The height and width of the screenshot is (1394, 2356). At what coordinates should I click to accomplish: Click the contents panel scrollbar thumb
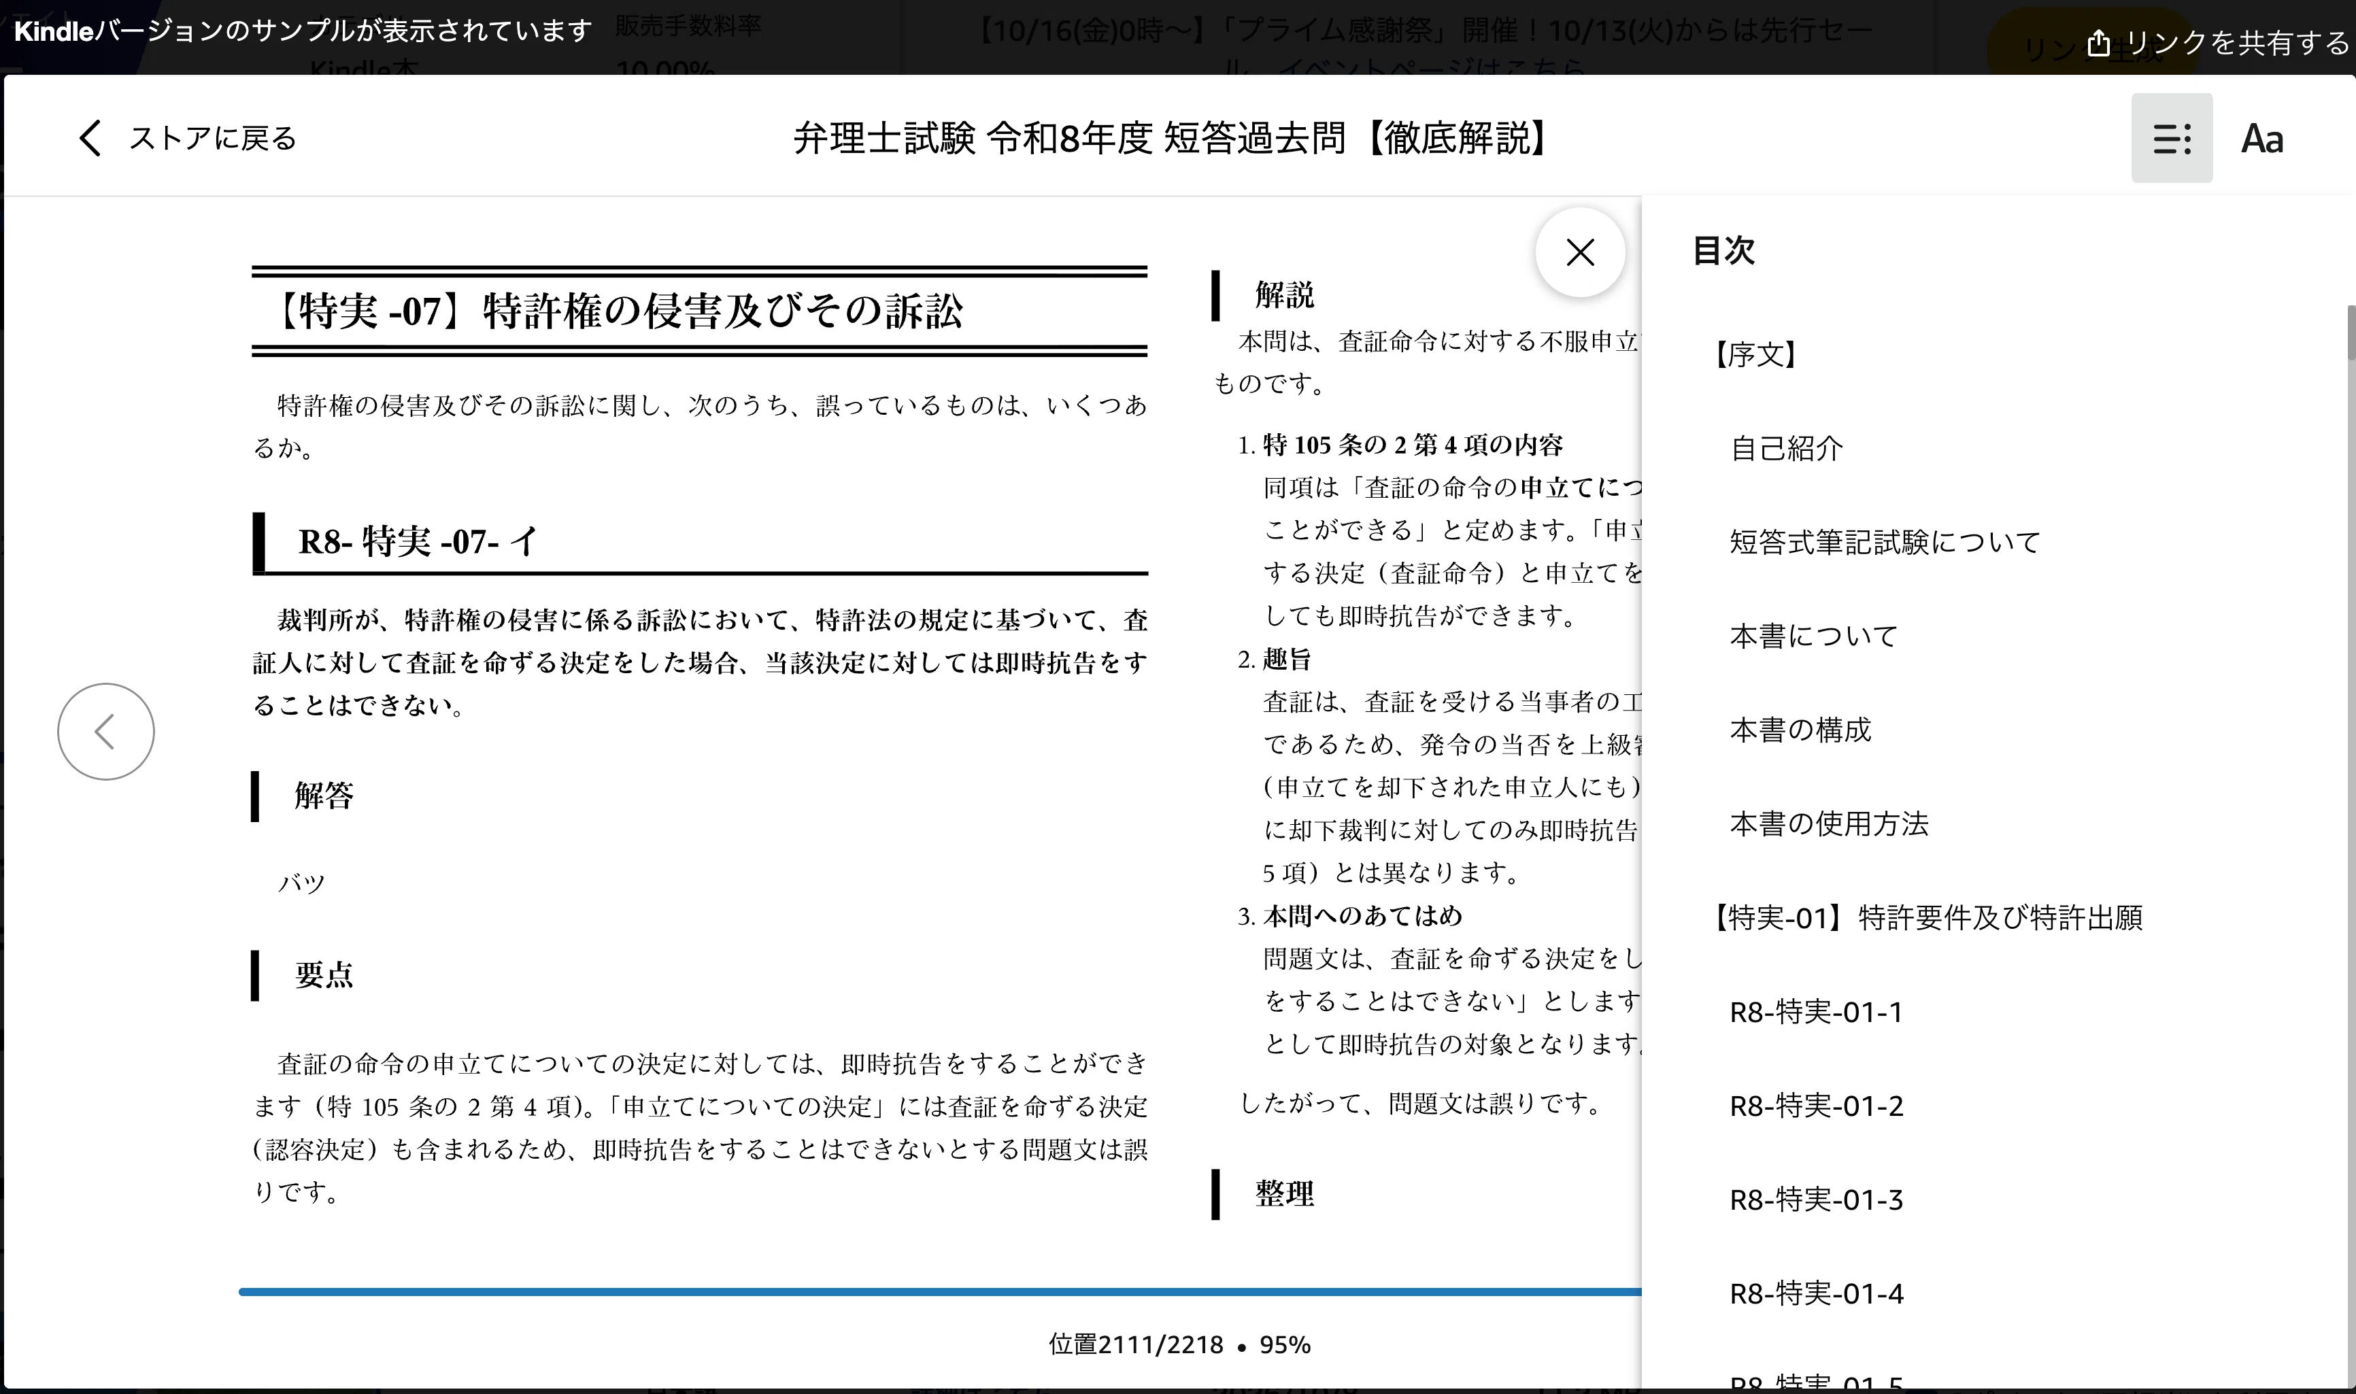[x=2351, y=332]
